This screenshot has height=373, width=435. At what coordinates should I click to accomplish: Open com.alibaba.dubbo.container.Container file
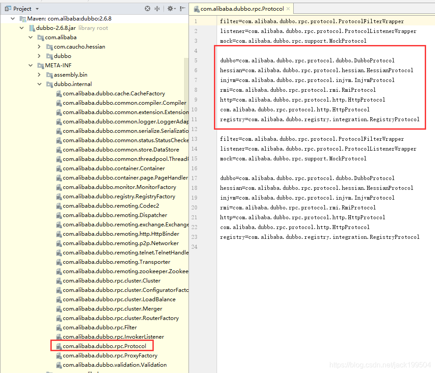[114, 168]
